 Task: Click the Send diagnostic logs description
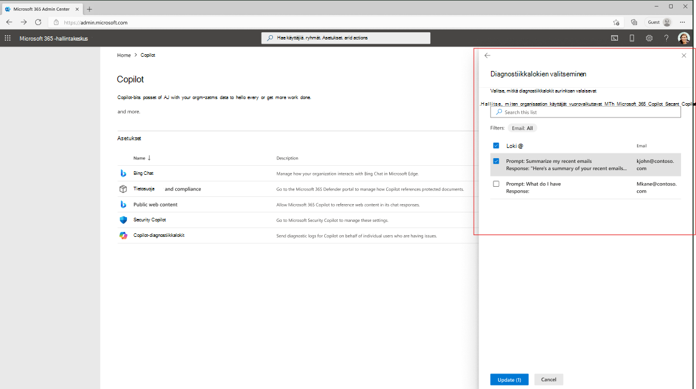click(x=356, y=236)
